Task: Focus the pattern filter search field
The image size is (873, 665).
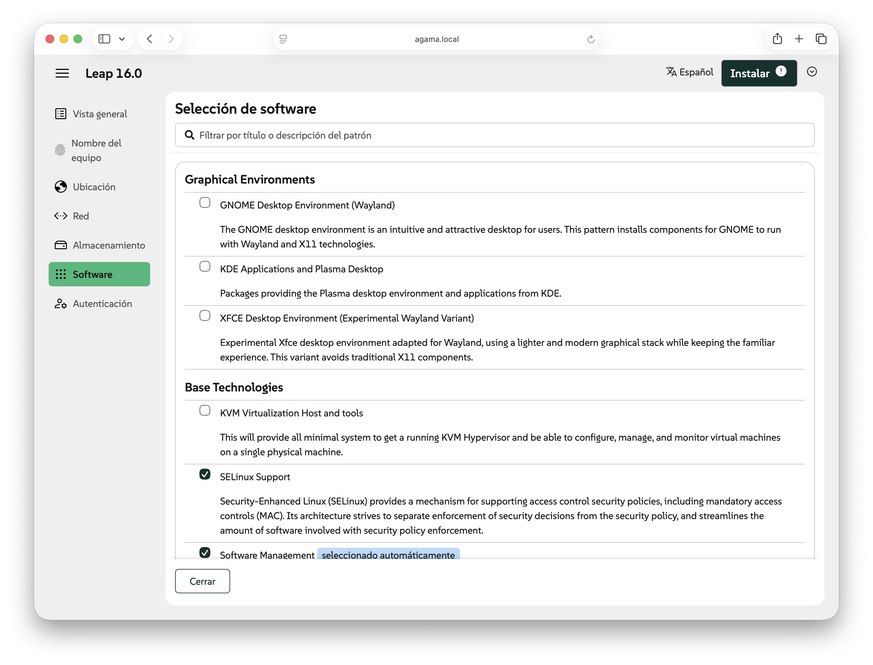Action: click(495, 135)
